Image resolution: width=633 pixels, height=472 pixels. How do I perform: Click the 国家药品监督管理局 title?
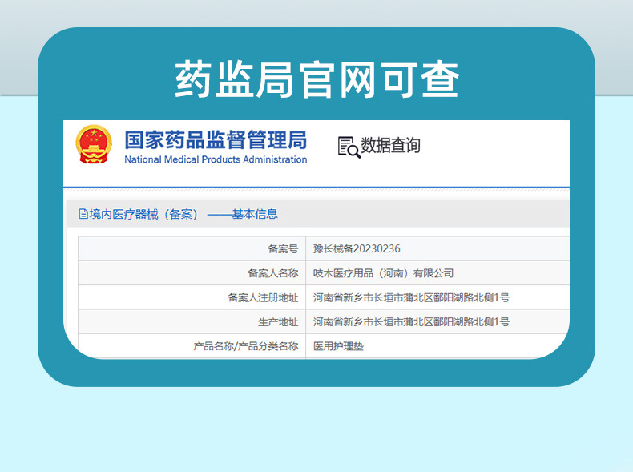pyautogui.click(x=216, y=139)
